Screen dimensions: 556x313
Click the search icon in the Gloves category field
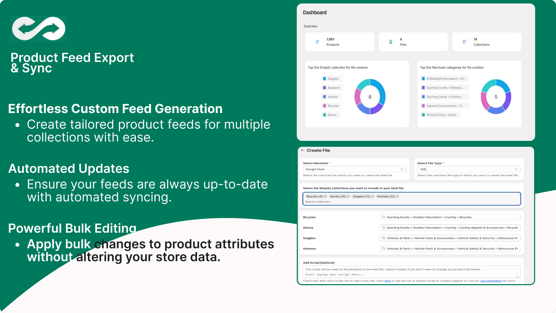pos(383,227)
